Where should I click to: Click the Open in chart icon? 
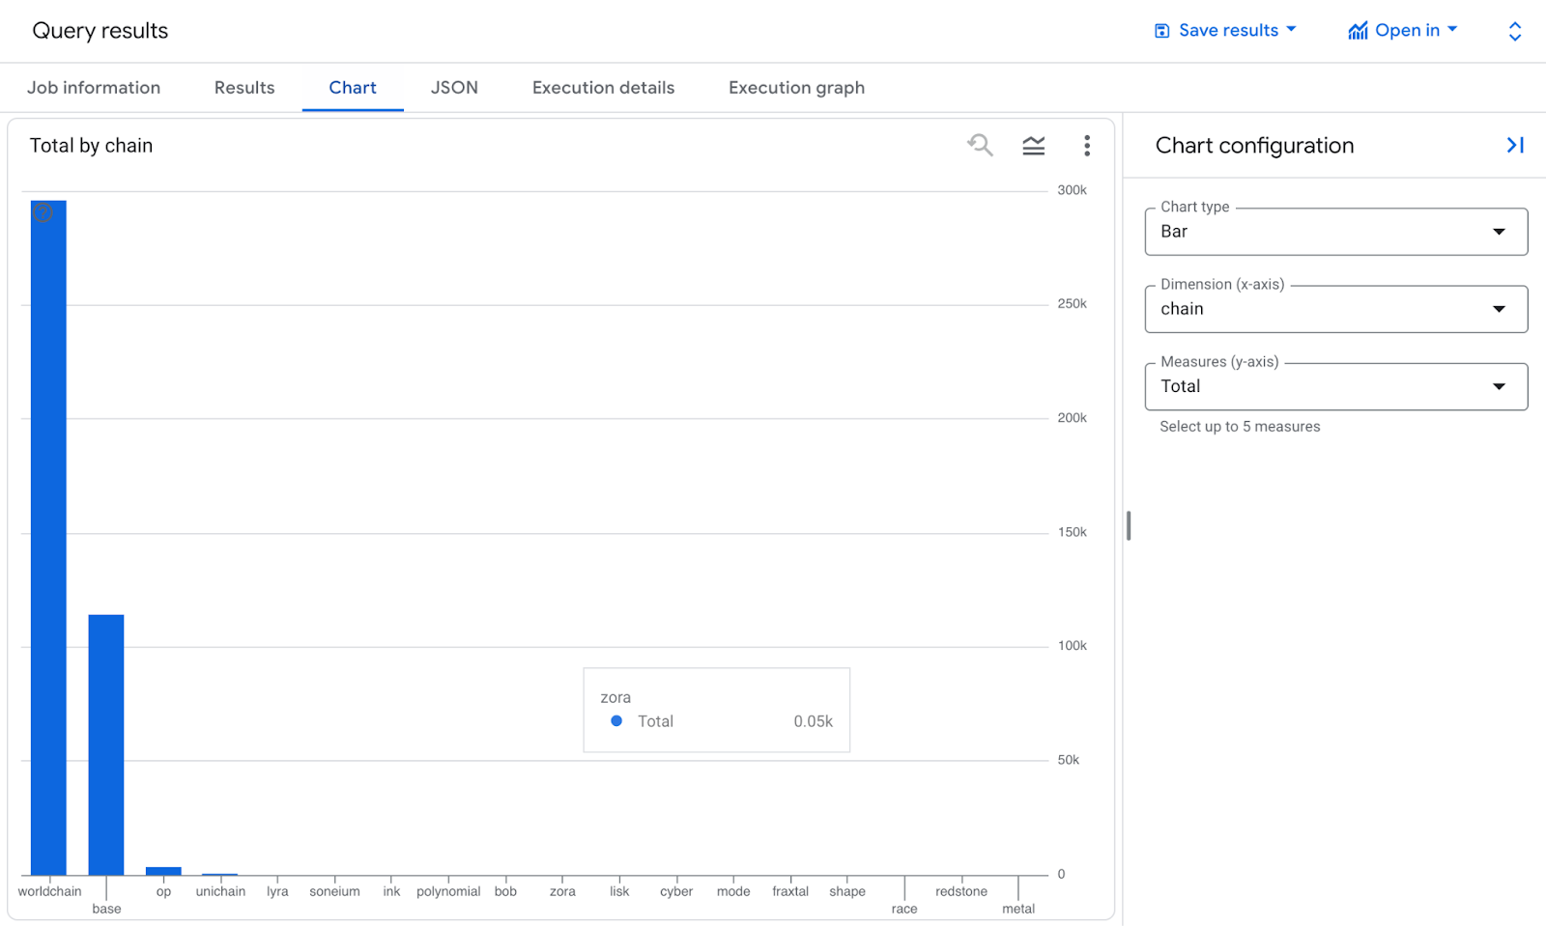pyautogui.click(x=1359, y=31)
